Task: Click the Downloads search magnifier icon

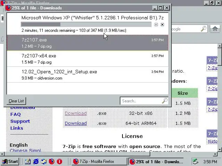Action: (x=165, y=101)
